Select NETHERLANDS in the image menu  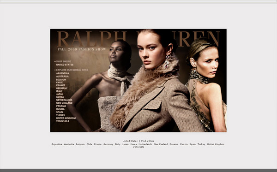[x=64, y=100]
